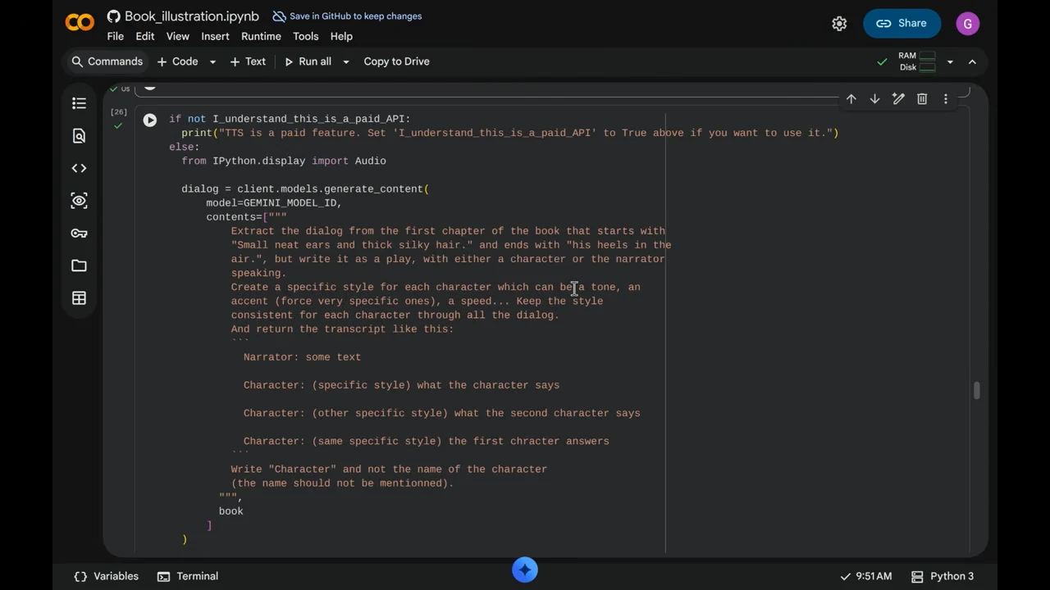Click the "book" variable line in code

tap(231, 511)
